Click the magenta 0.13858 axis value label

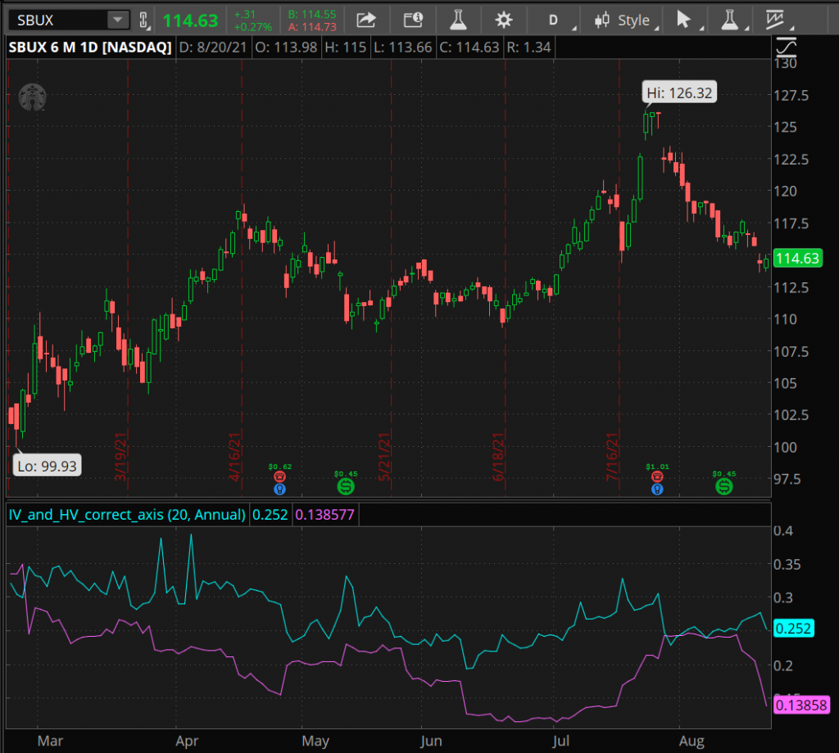[801, 706]
